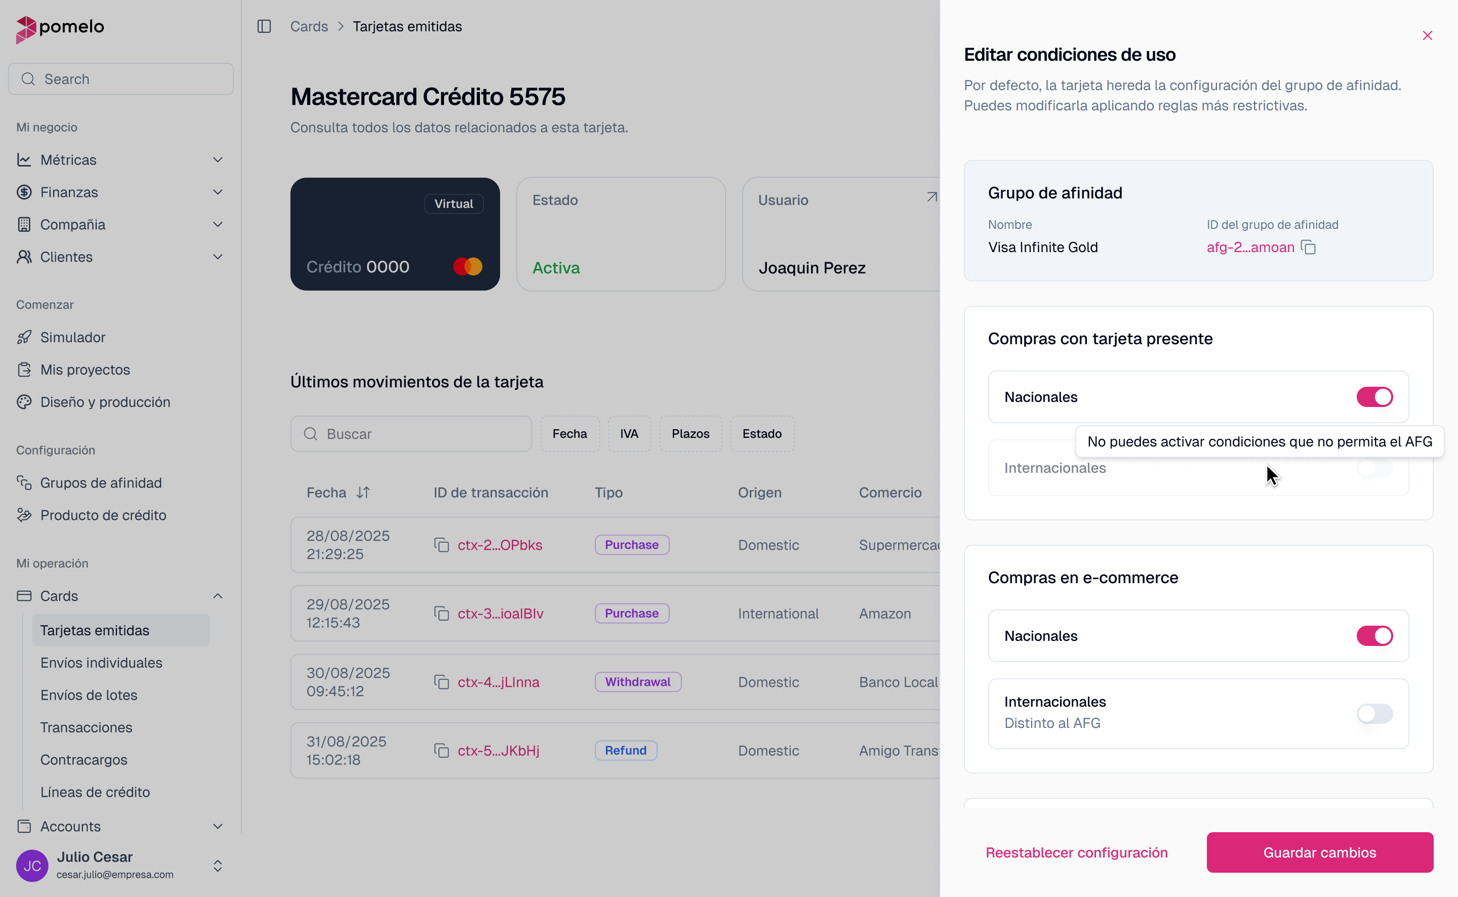
Task: Expand the Clientes menu chevron
Action: [218, 257]
